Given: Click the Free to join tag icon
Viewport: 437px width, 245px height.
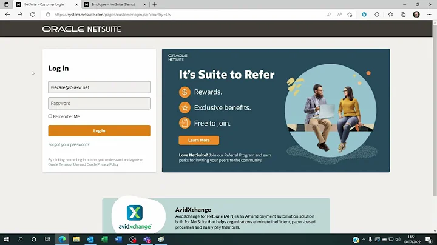Looking at the screenshot, I should point(185,123).
